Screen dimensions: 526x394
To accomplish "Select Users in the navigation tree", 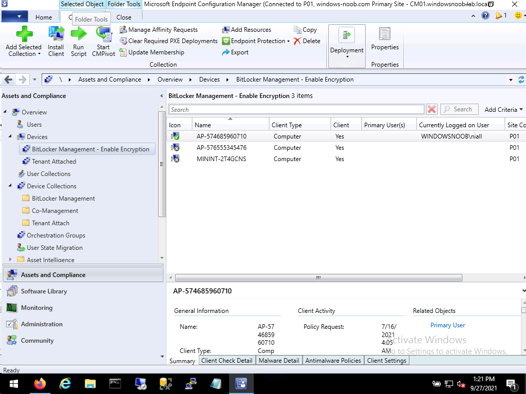I will [x=34, y=125].
